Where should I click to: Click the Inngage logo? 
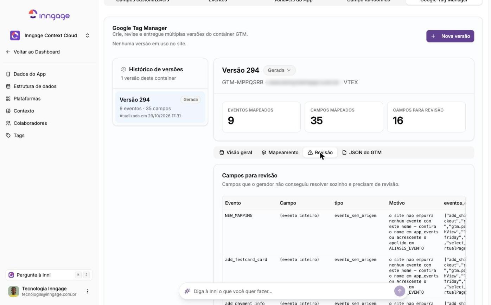(x=49, y=15)
